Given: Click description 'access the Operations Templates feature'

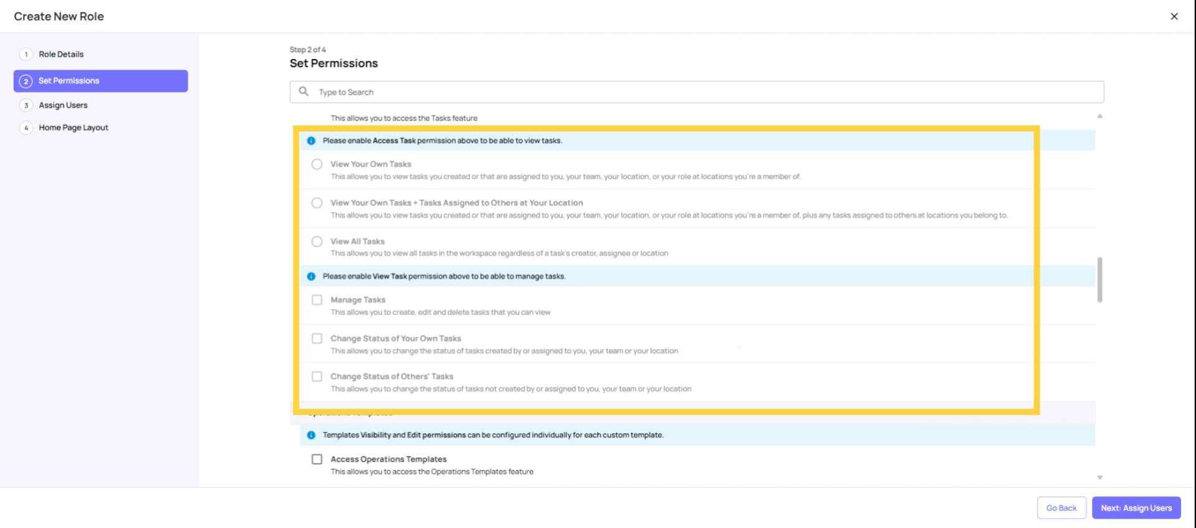Looking at the screenshot, I should 432,472.
